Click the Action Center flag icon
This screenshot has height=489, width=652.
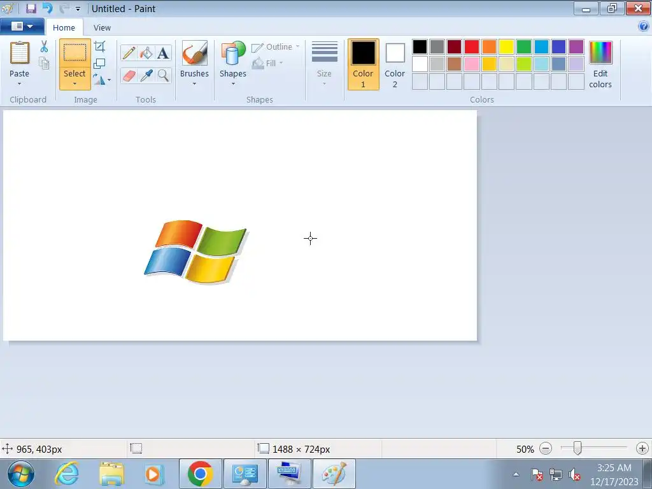click(x=536, y=474)
